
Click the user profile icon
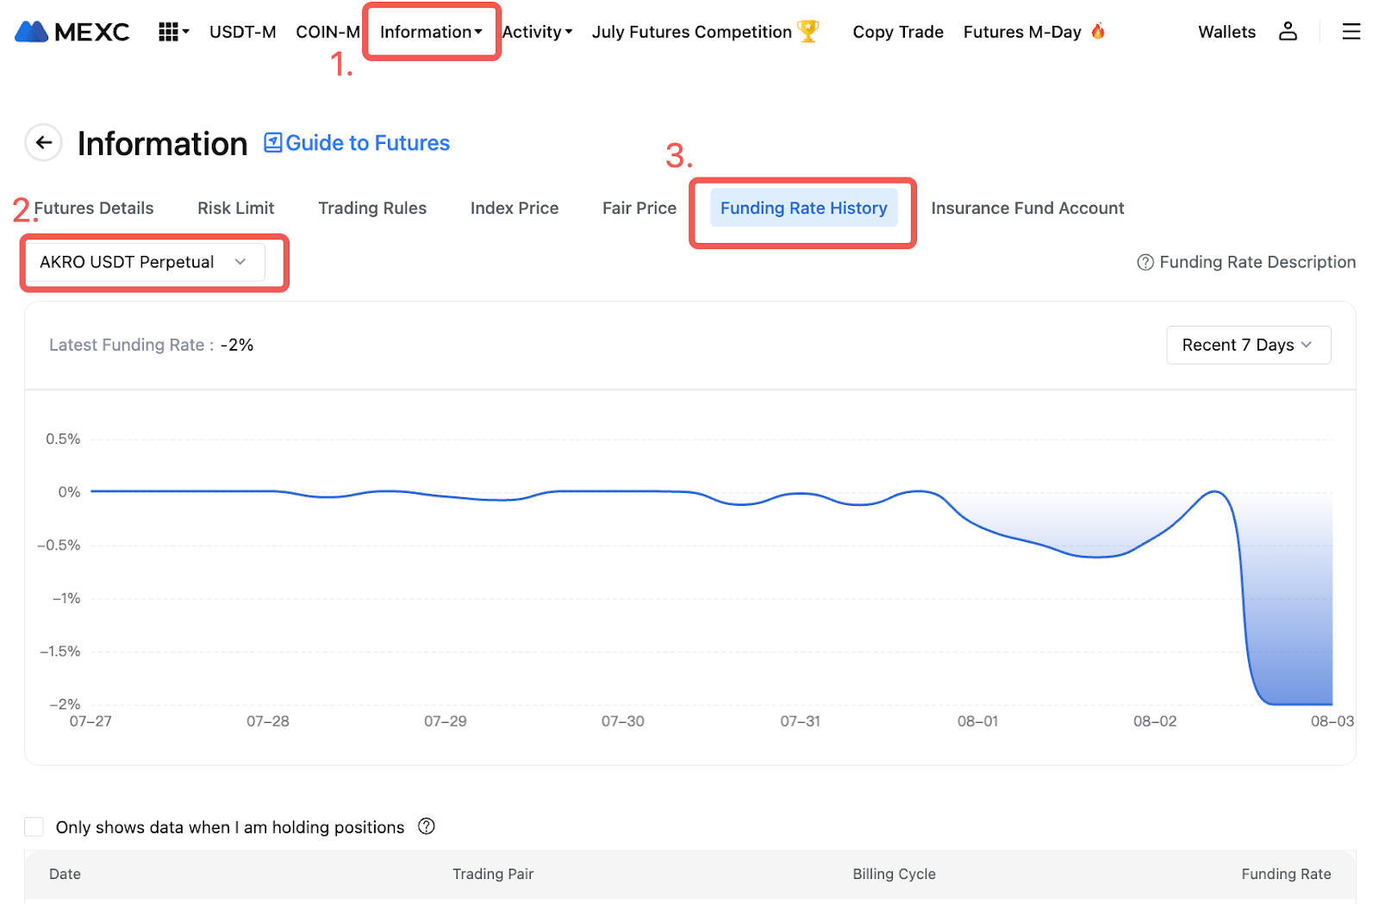pos(1288,32)
